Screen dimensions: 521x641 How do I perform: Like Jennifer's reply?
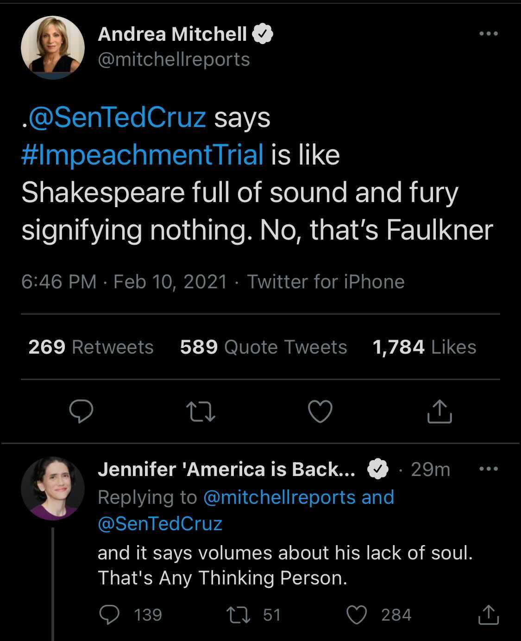pos(357,615)
